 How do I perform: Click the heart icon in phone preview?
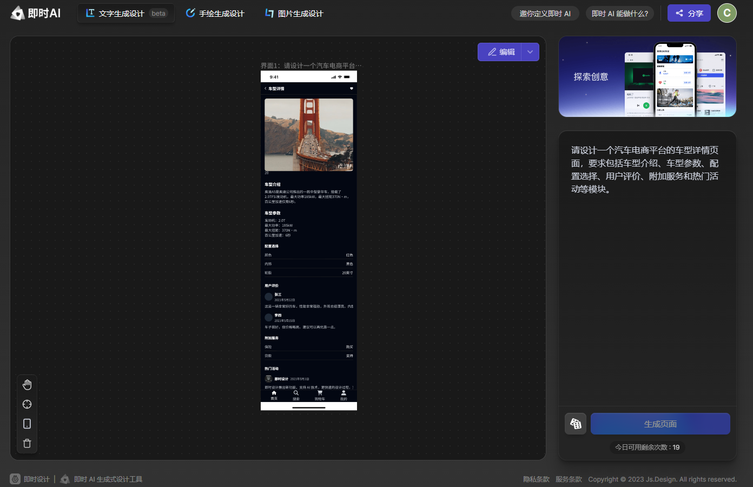click(x=351, y=88)
